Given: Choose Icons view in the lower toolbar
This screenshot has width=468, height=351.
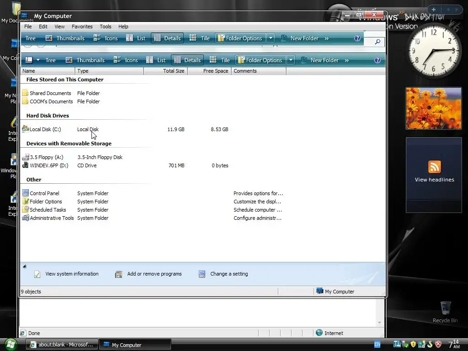Looking at the screenshot, I should 126,60.
